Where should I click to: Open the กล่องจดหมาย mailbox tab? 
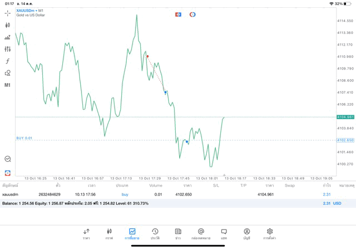[201, 234]
